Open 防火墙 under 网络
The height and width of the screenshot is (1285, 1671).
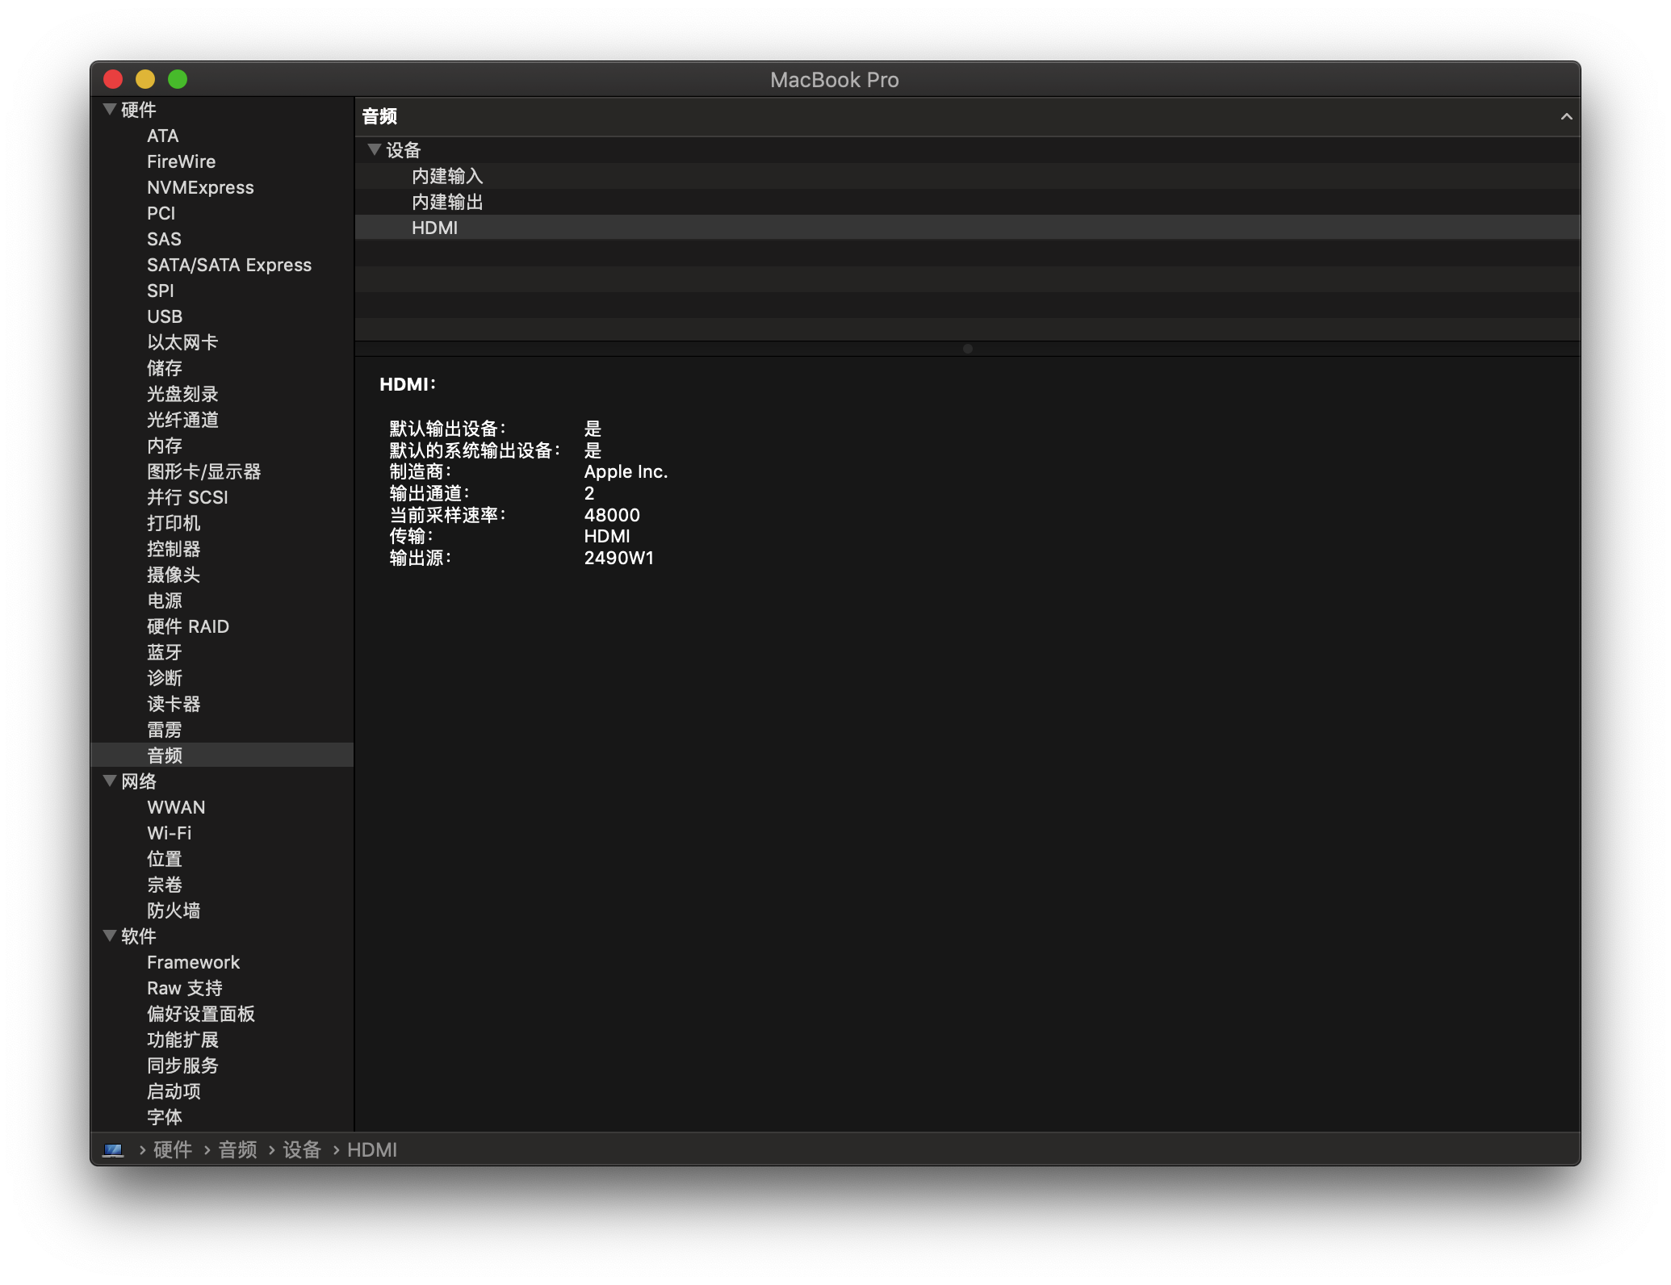pyautogui.click(x=174, y=910)
